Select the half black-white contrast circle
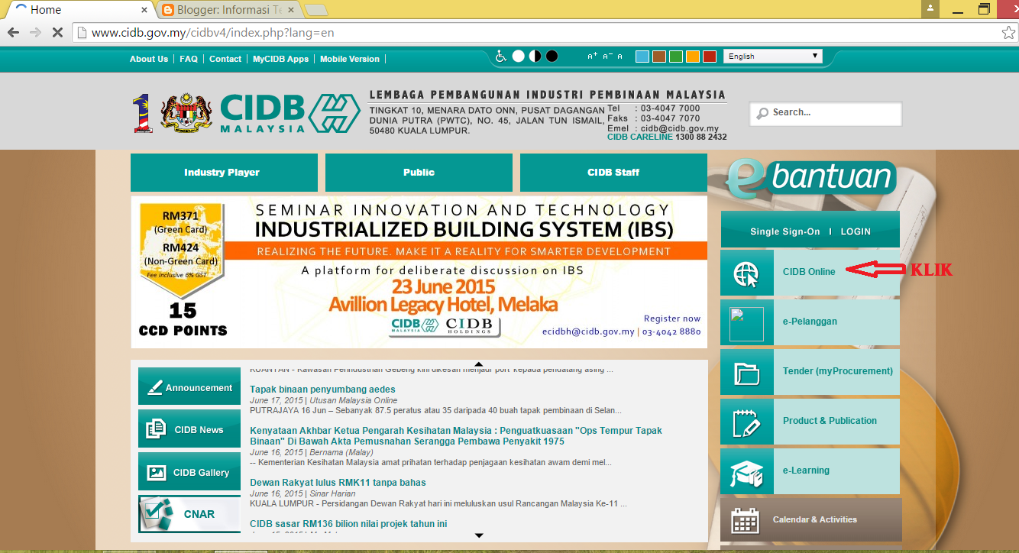 coord(535,56)
